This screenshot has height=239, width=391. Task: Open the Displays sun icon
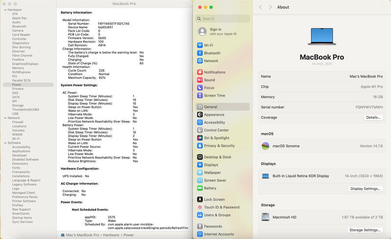[200, 165]
